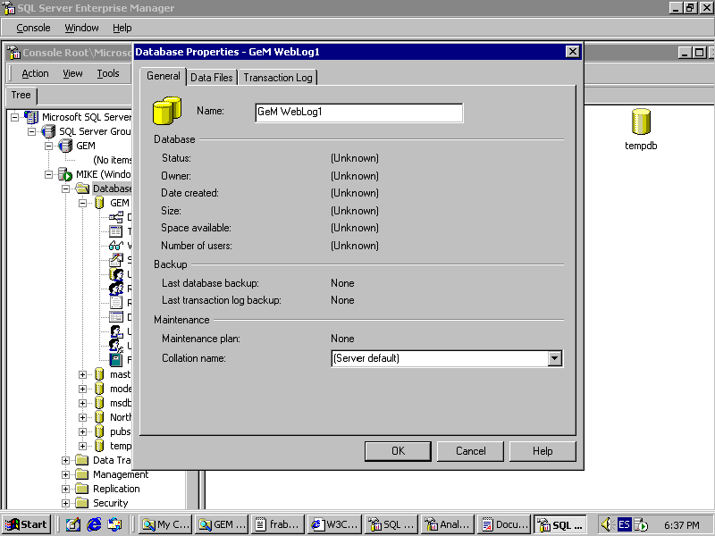Click the Views glasses icon in tree
The width and height of the screenshot is (715, 536).
pyautogui.click(x=116, y=246)
